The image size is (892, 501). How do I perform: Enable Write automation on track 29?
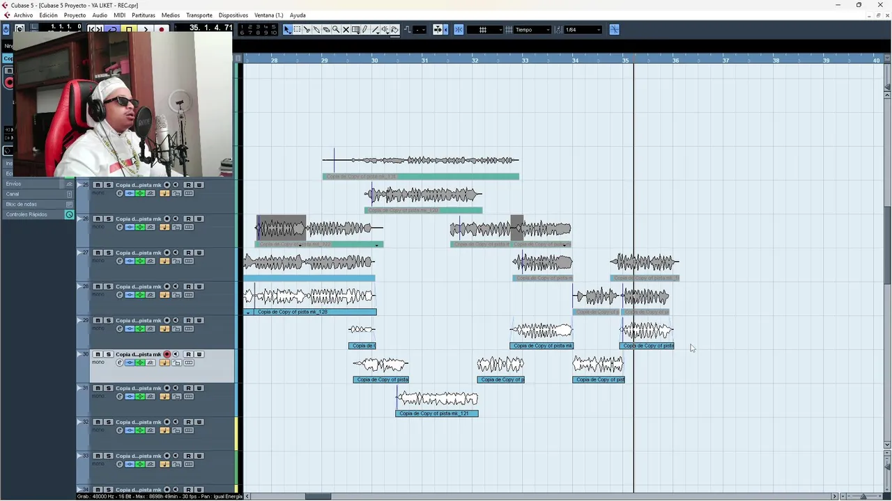pos(199,321)
